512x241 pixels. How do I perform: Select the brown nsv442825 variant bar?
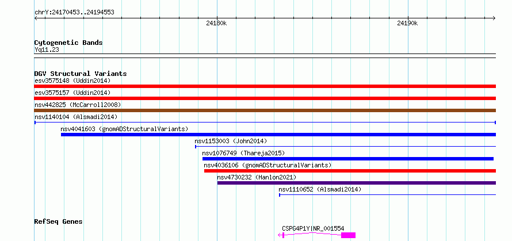click(x=265, y=110)
